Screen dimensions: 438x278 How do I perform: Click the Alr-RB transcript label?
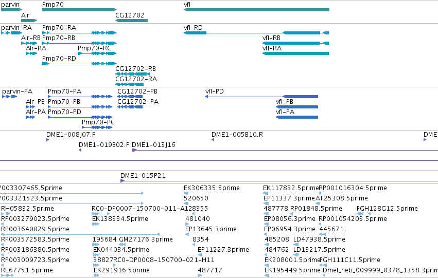(31, 38)
